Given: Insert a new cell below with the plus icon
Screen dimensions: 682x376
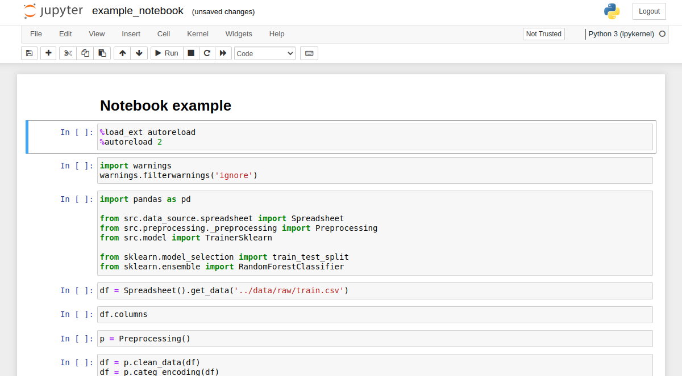Looking at the screenshot, I should tap(48, 53).
